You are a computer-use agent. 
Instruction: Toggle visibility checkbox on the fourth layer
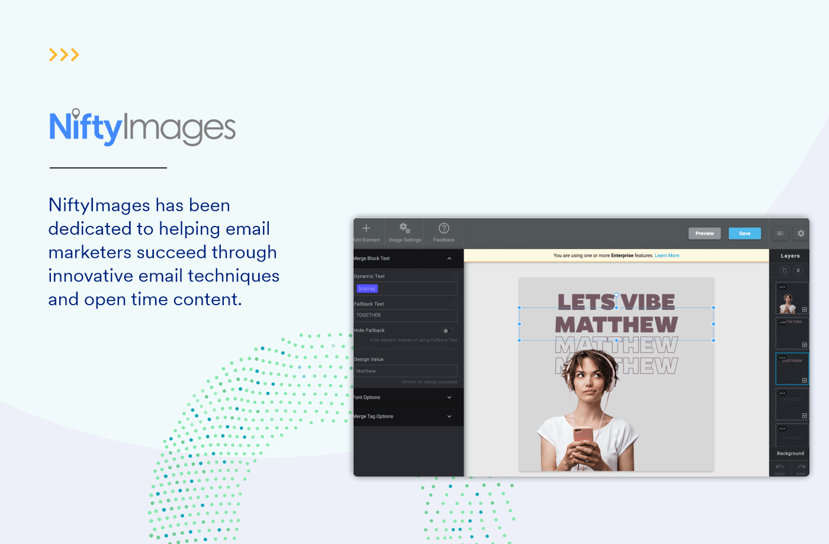(x=805, y=416)
